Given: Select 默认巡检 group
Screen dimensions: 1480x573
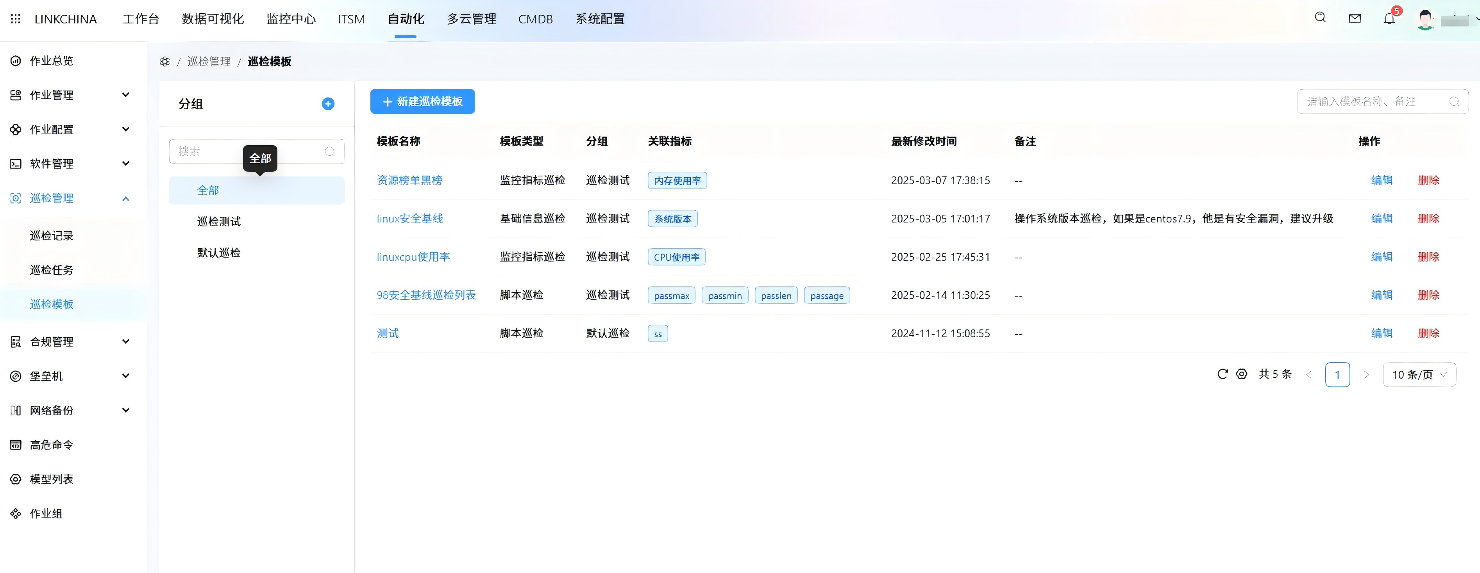Looking at the screenshot, I should 219,253.
